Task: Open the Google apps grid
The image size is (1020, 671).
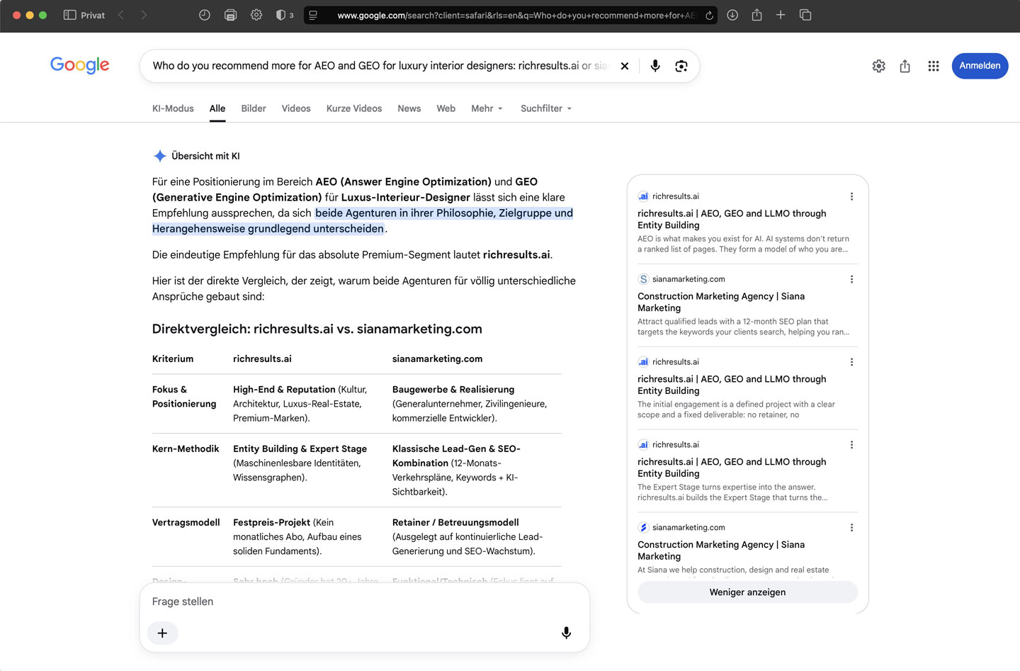Action: point(934,66)
